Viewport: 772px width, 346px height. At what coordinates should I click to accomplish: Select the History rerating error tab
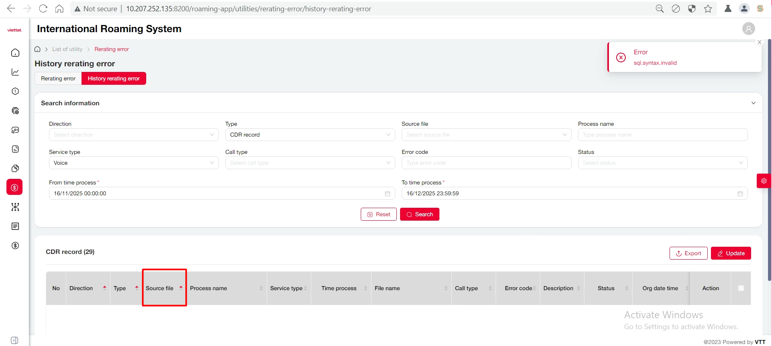coord(114,78)
